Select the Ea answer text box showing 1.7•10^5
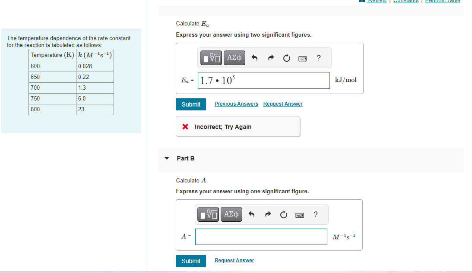The height and width of the screenshot is (273, 472). pos(263,80)
